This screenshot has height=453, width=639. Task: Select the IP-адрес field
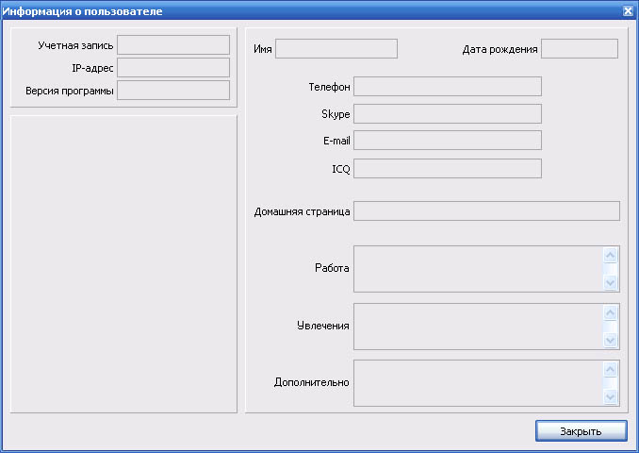pyautogui.click(x=172, y=68)
